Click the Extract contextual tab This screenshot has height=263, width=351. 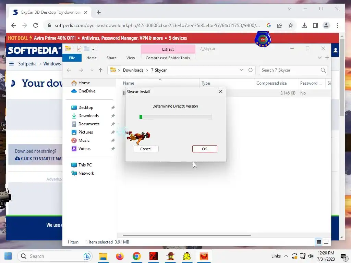click(x=168, y=49)
